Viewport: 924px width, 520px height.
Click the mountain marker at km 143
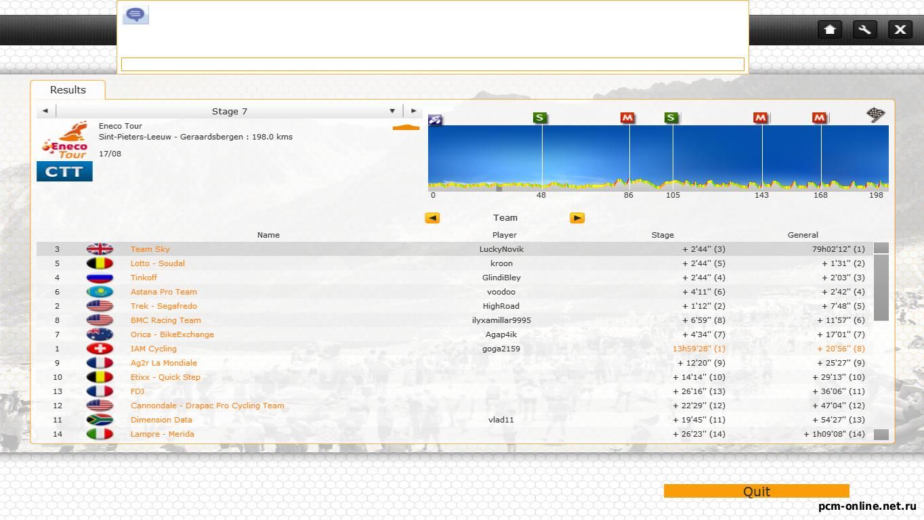[760, 118]
